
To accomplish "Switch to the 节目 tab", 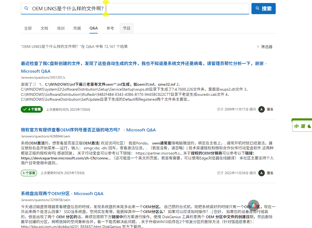I will 127,28.
